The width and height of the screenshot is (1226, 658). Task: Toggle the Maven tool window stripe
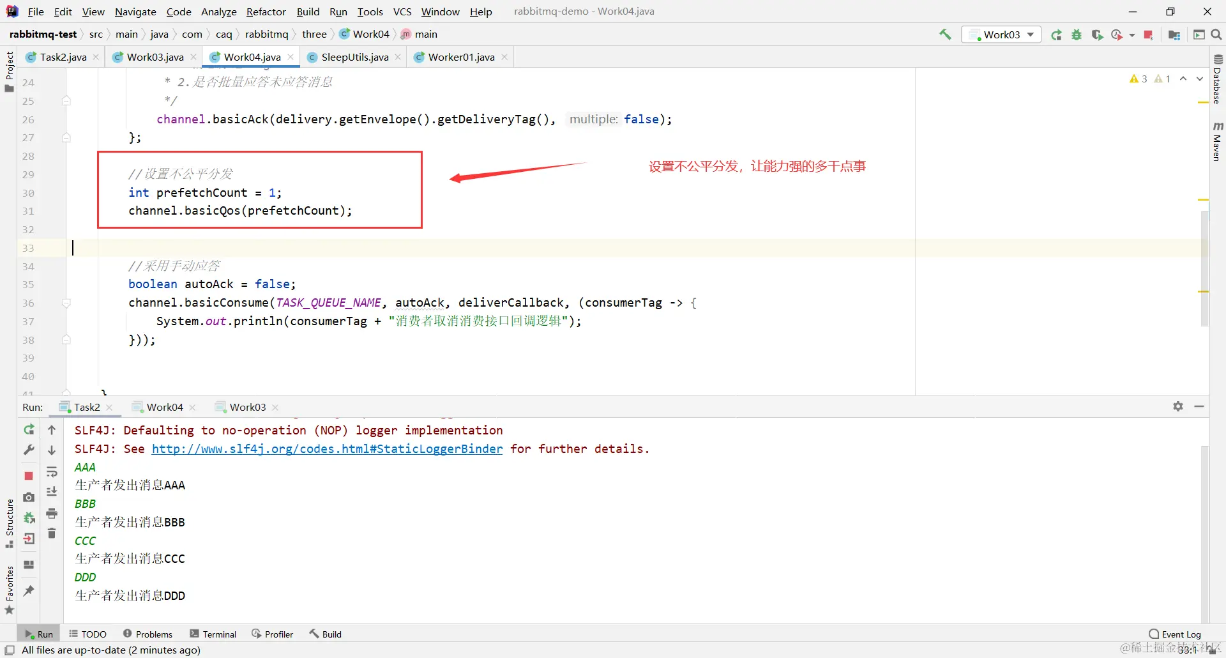click(x=1217, y=141)
